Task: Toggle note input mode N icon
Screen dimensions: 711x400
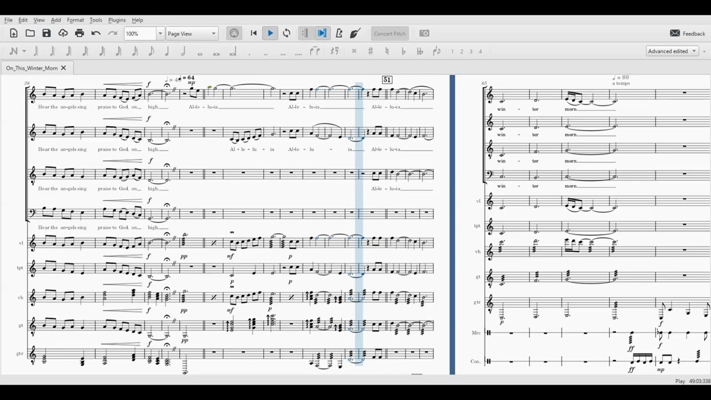Action: 13,51
